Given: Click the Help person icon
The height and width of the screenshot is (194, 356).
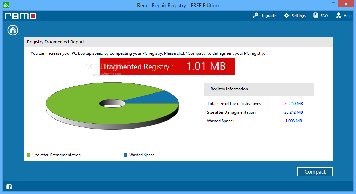Looking at the screenshot, I should (339, 16).
